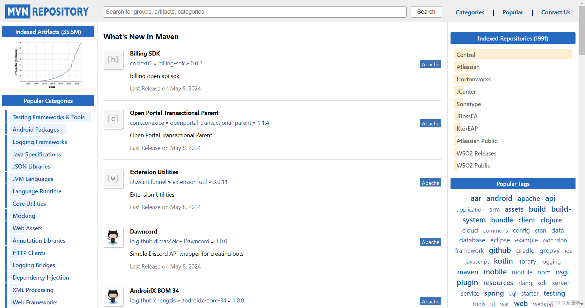Open the Contact Us page
The image size is (585, 308).
tap(556, 12)
